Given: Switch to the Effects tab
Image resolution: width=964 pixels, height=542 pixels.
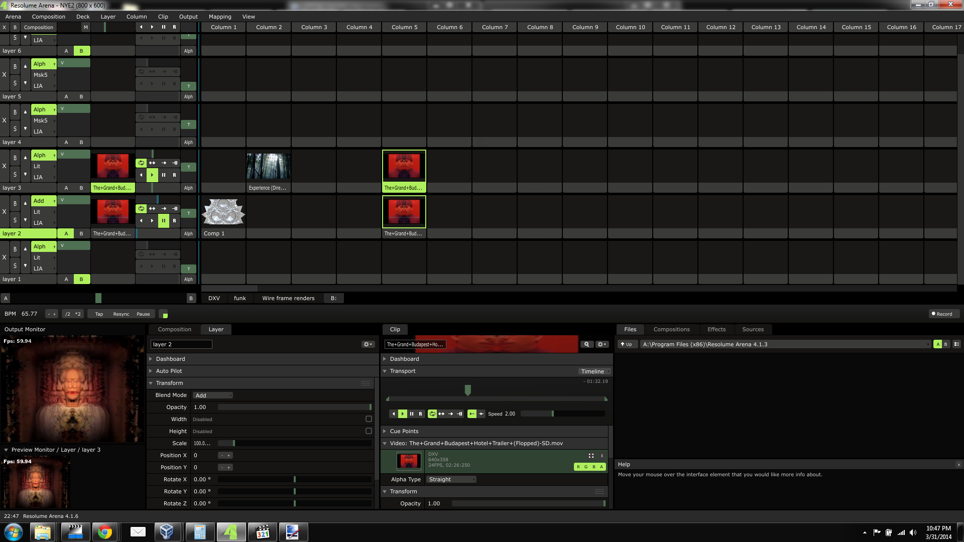Looking at the screenshot, I should tap(716, 329).
